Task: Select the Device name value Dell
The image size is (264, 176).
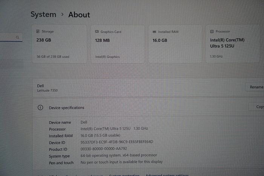Action: pos(84,122)
